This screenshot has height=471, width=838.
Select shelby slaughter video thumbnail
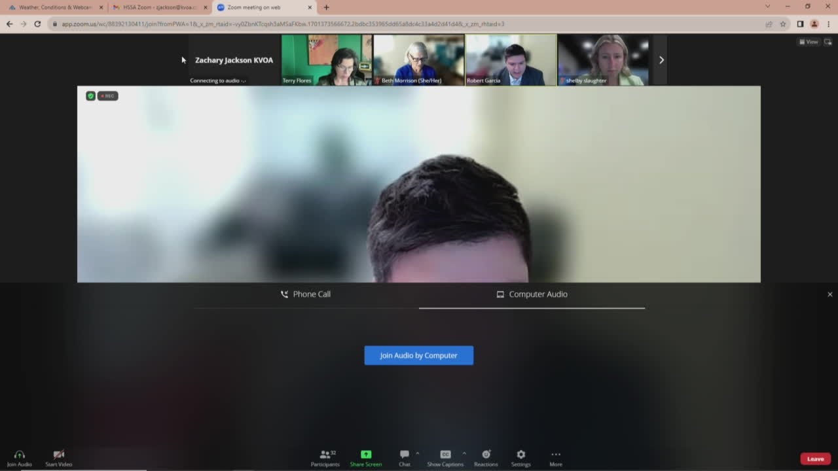pos(603,60)
